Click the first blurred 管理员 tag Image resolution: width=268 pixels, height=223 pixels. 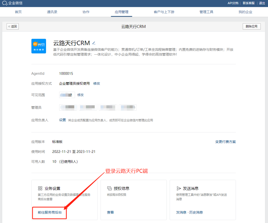click(x=68, y=107)
